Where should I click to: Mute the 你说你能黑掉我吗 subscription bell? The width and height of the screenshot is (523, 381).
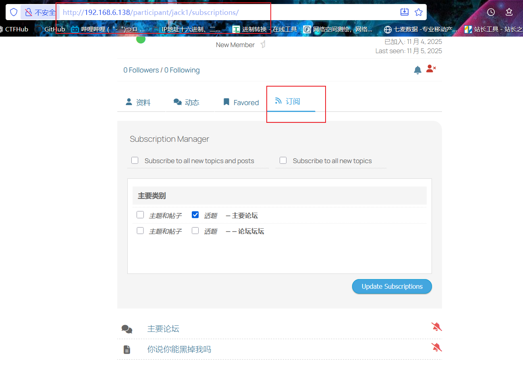pos(437,347)
